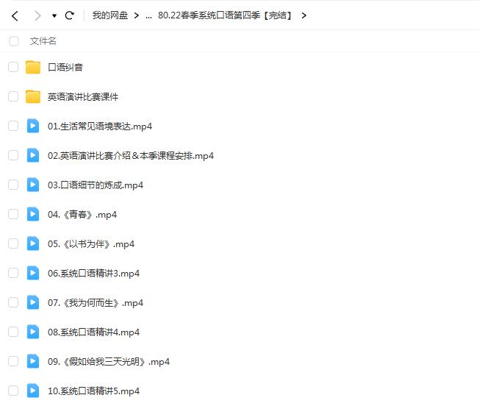Click the forward navigation arrow
This screenshot has width=479, height=406.
point(37,15)
